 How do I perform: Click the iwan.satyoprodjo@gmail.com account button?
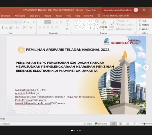click(121, 10)
